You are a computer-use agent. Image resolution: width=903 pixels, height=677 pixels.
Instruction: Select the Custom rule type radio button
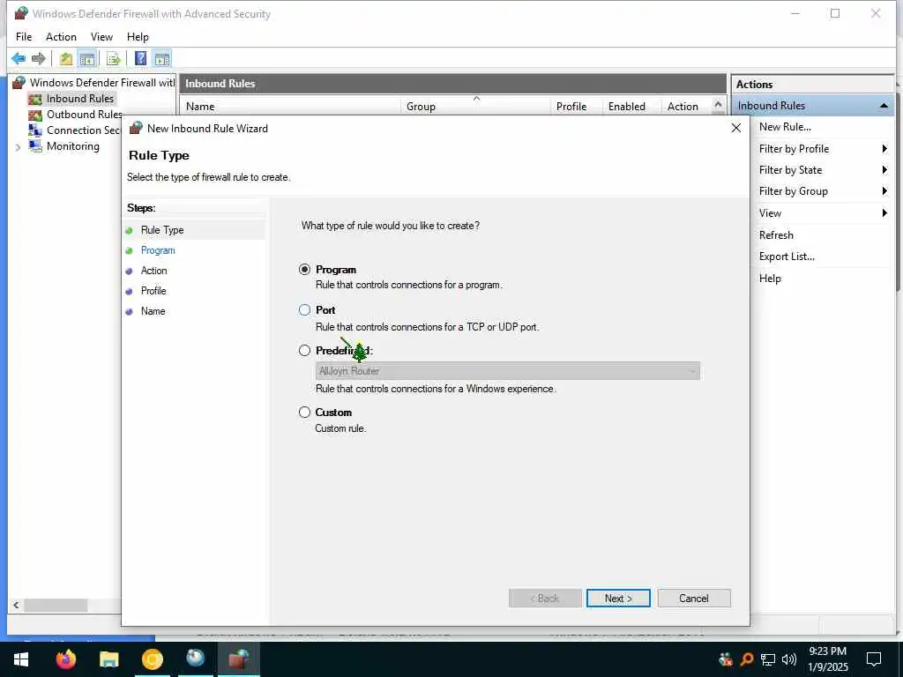(304, 413)
